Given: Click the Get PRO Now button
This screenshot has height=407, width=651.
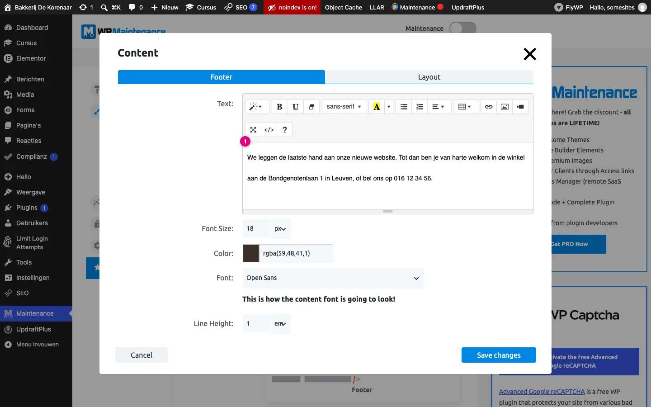Looking at the screenshot, I should [578, 244].
